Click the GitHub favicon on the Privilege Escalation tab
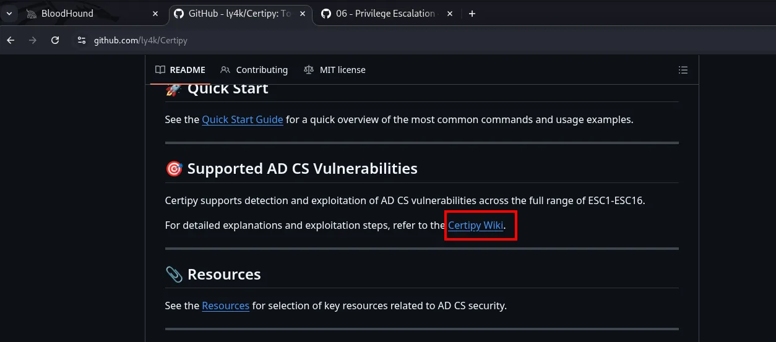Screen dimensions: 776x342 coord(326,14)
